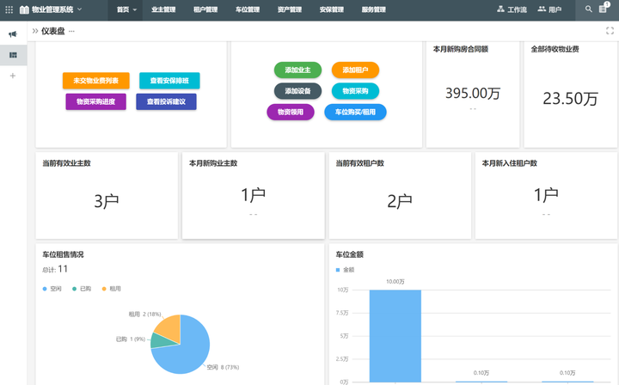Click the 物业管理系统 building logo icon

(x=24, y=9)
